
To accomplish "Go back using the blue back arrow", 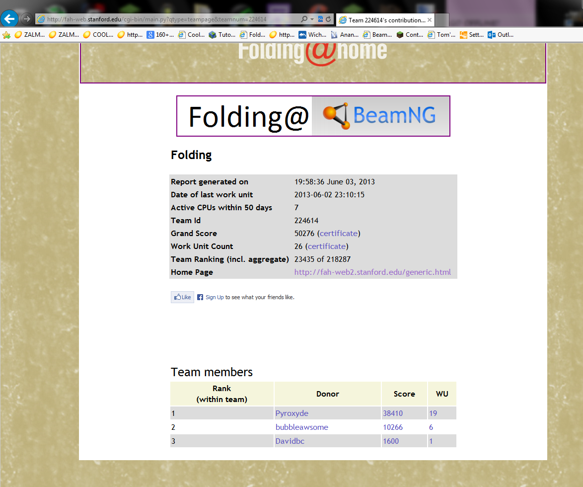I will pyautogui.click(x=9, y=18).
